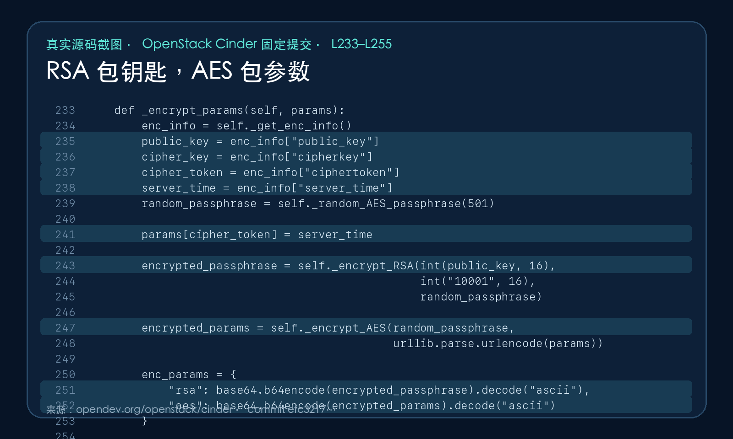
Task: Click the source link 'opendev.org/openstack/cinder'
Action: (154, 409)
